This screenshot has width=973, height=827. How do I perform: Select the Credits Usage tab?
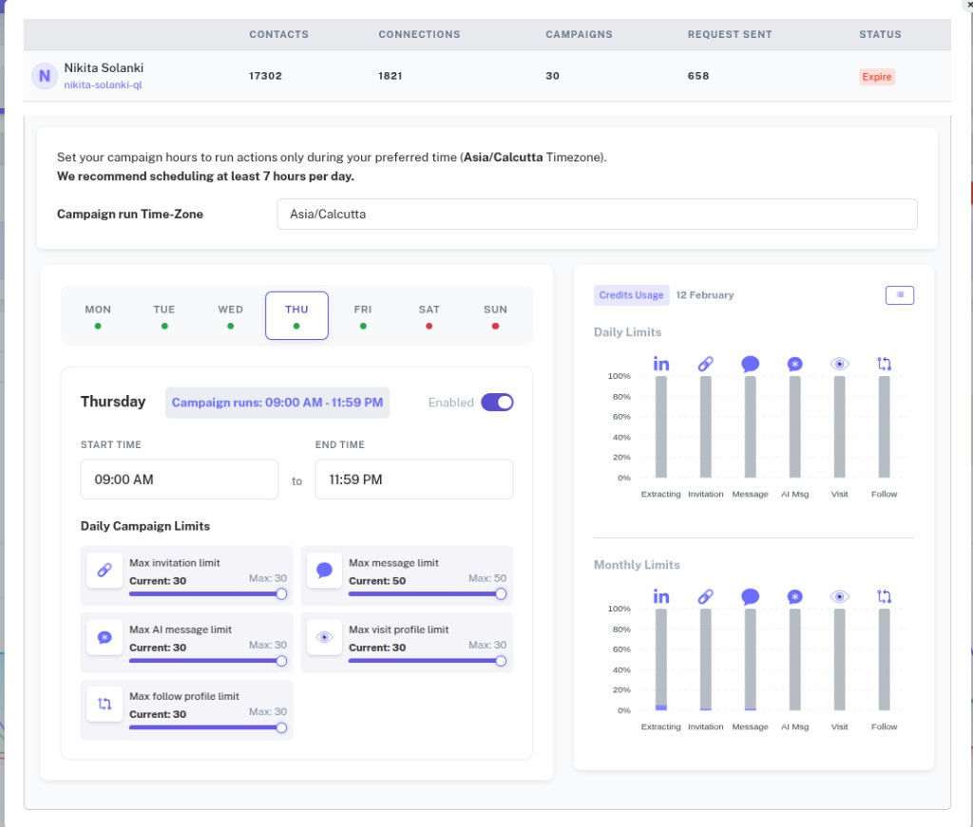click(x=631, y=295)
